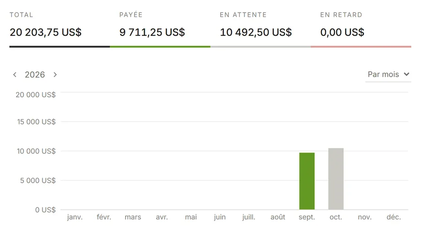Click the 10 492,50 US$ pending amount
The width and height of the screenshot is (423, 235).
click(x=256, y=32)
